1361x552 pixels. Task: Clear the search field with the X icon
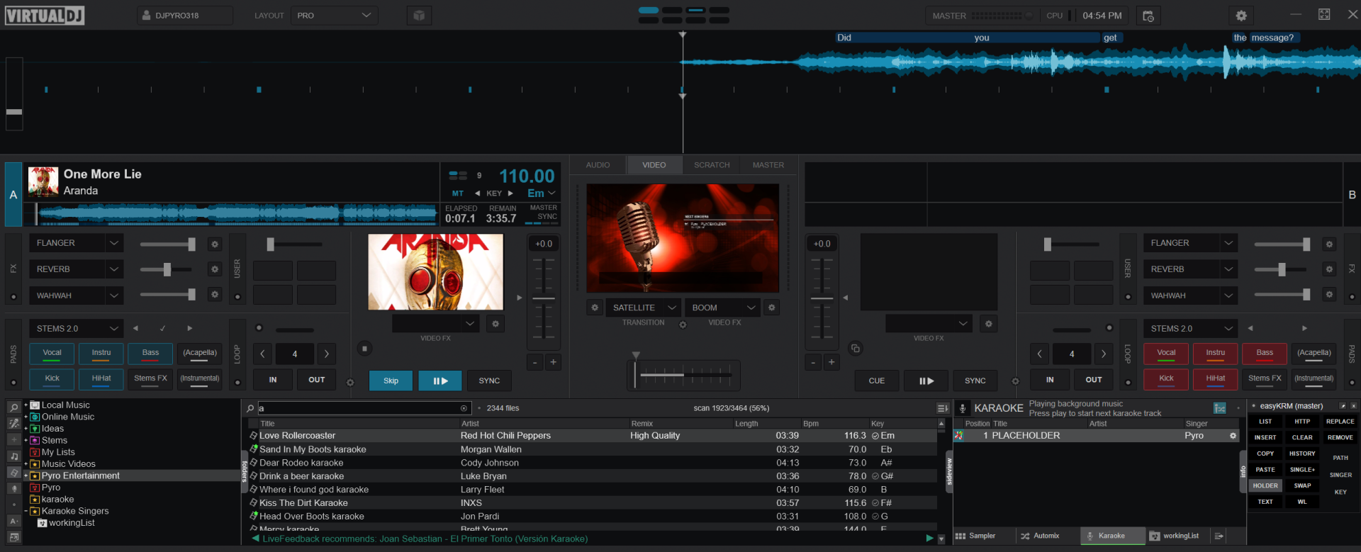click(x=464, y=408)
